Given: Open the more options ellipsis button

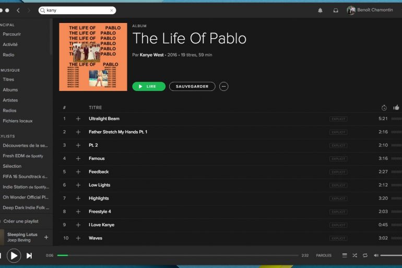Looking at the screenshot, I should click(223, 86).
